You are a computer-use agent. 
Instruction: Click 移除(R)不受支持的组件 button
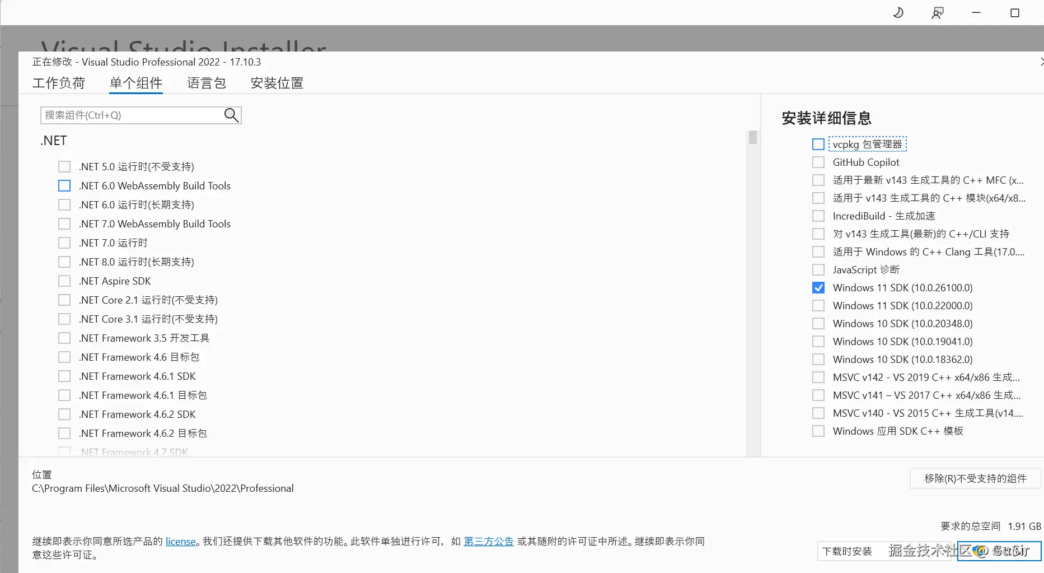[x=975, y=478]
